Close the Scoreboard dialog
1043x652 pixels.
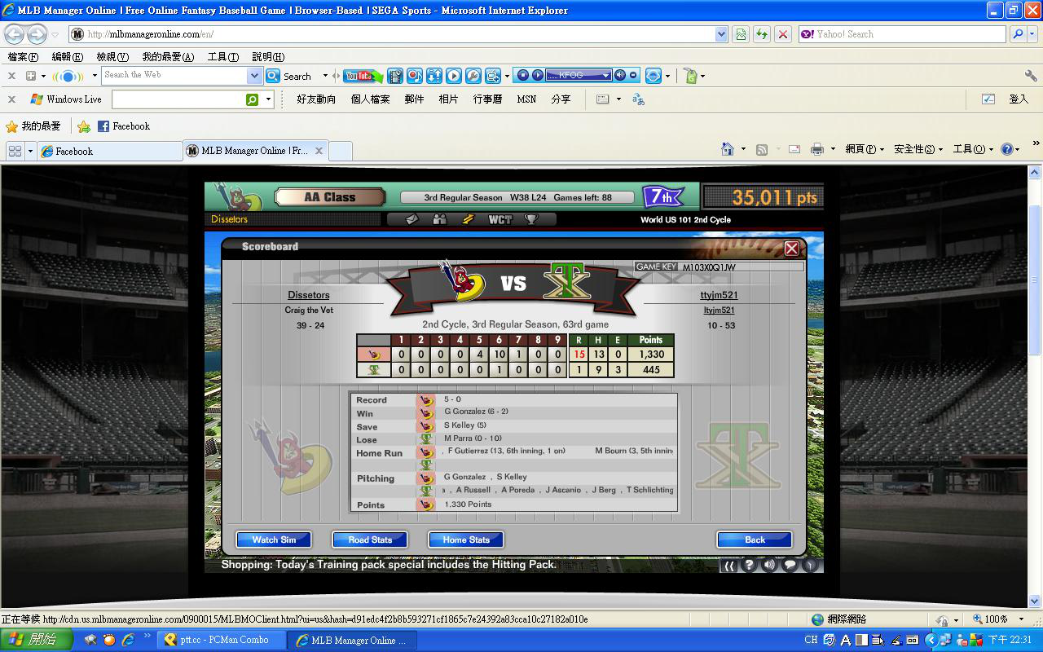(791, 249)
